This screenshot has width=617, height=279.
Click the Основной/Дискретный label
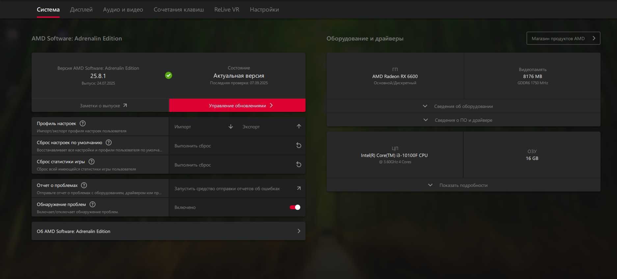click(395, 83)
